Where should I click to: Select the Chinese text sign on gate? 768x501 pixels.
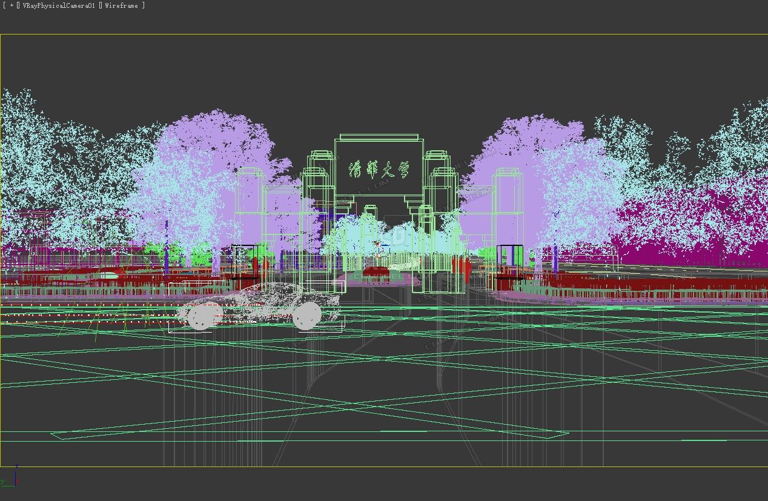[x=379, y=169]
